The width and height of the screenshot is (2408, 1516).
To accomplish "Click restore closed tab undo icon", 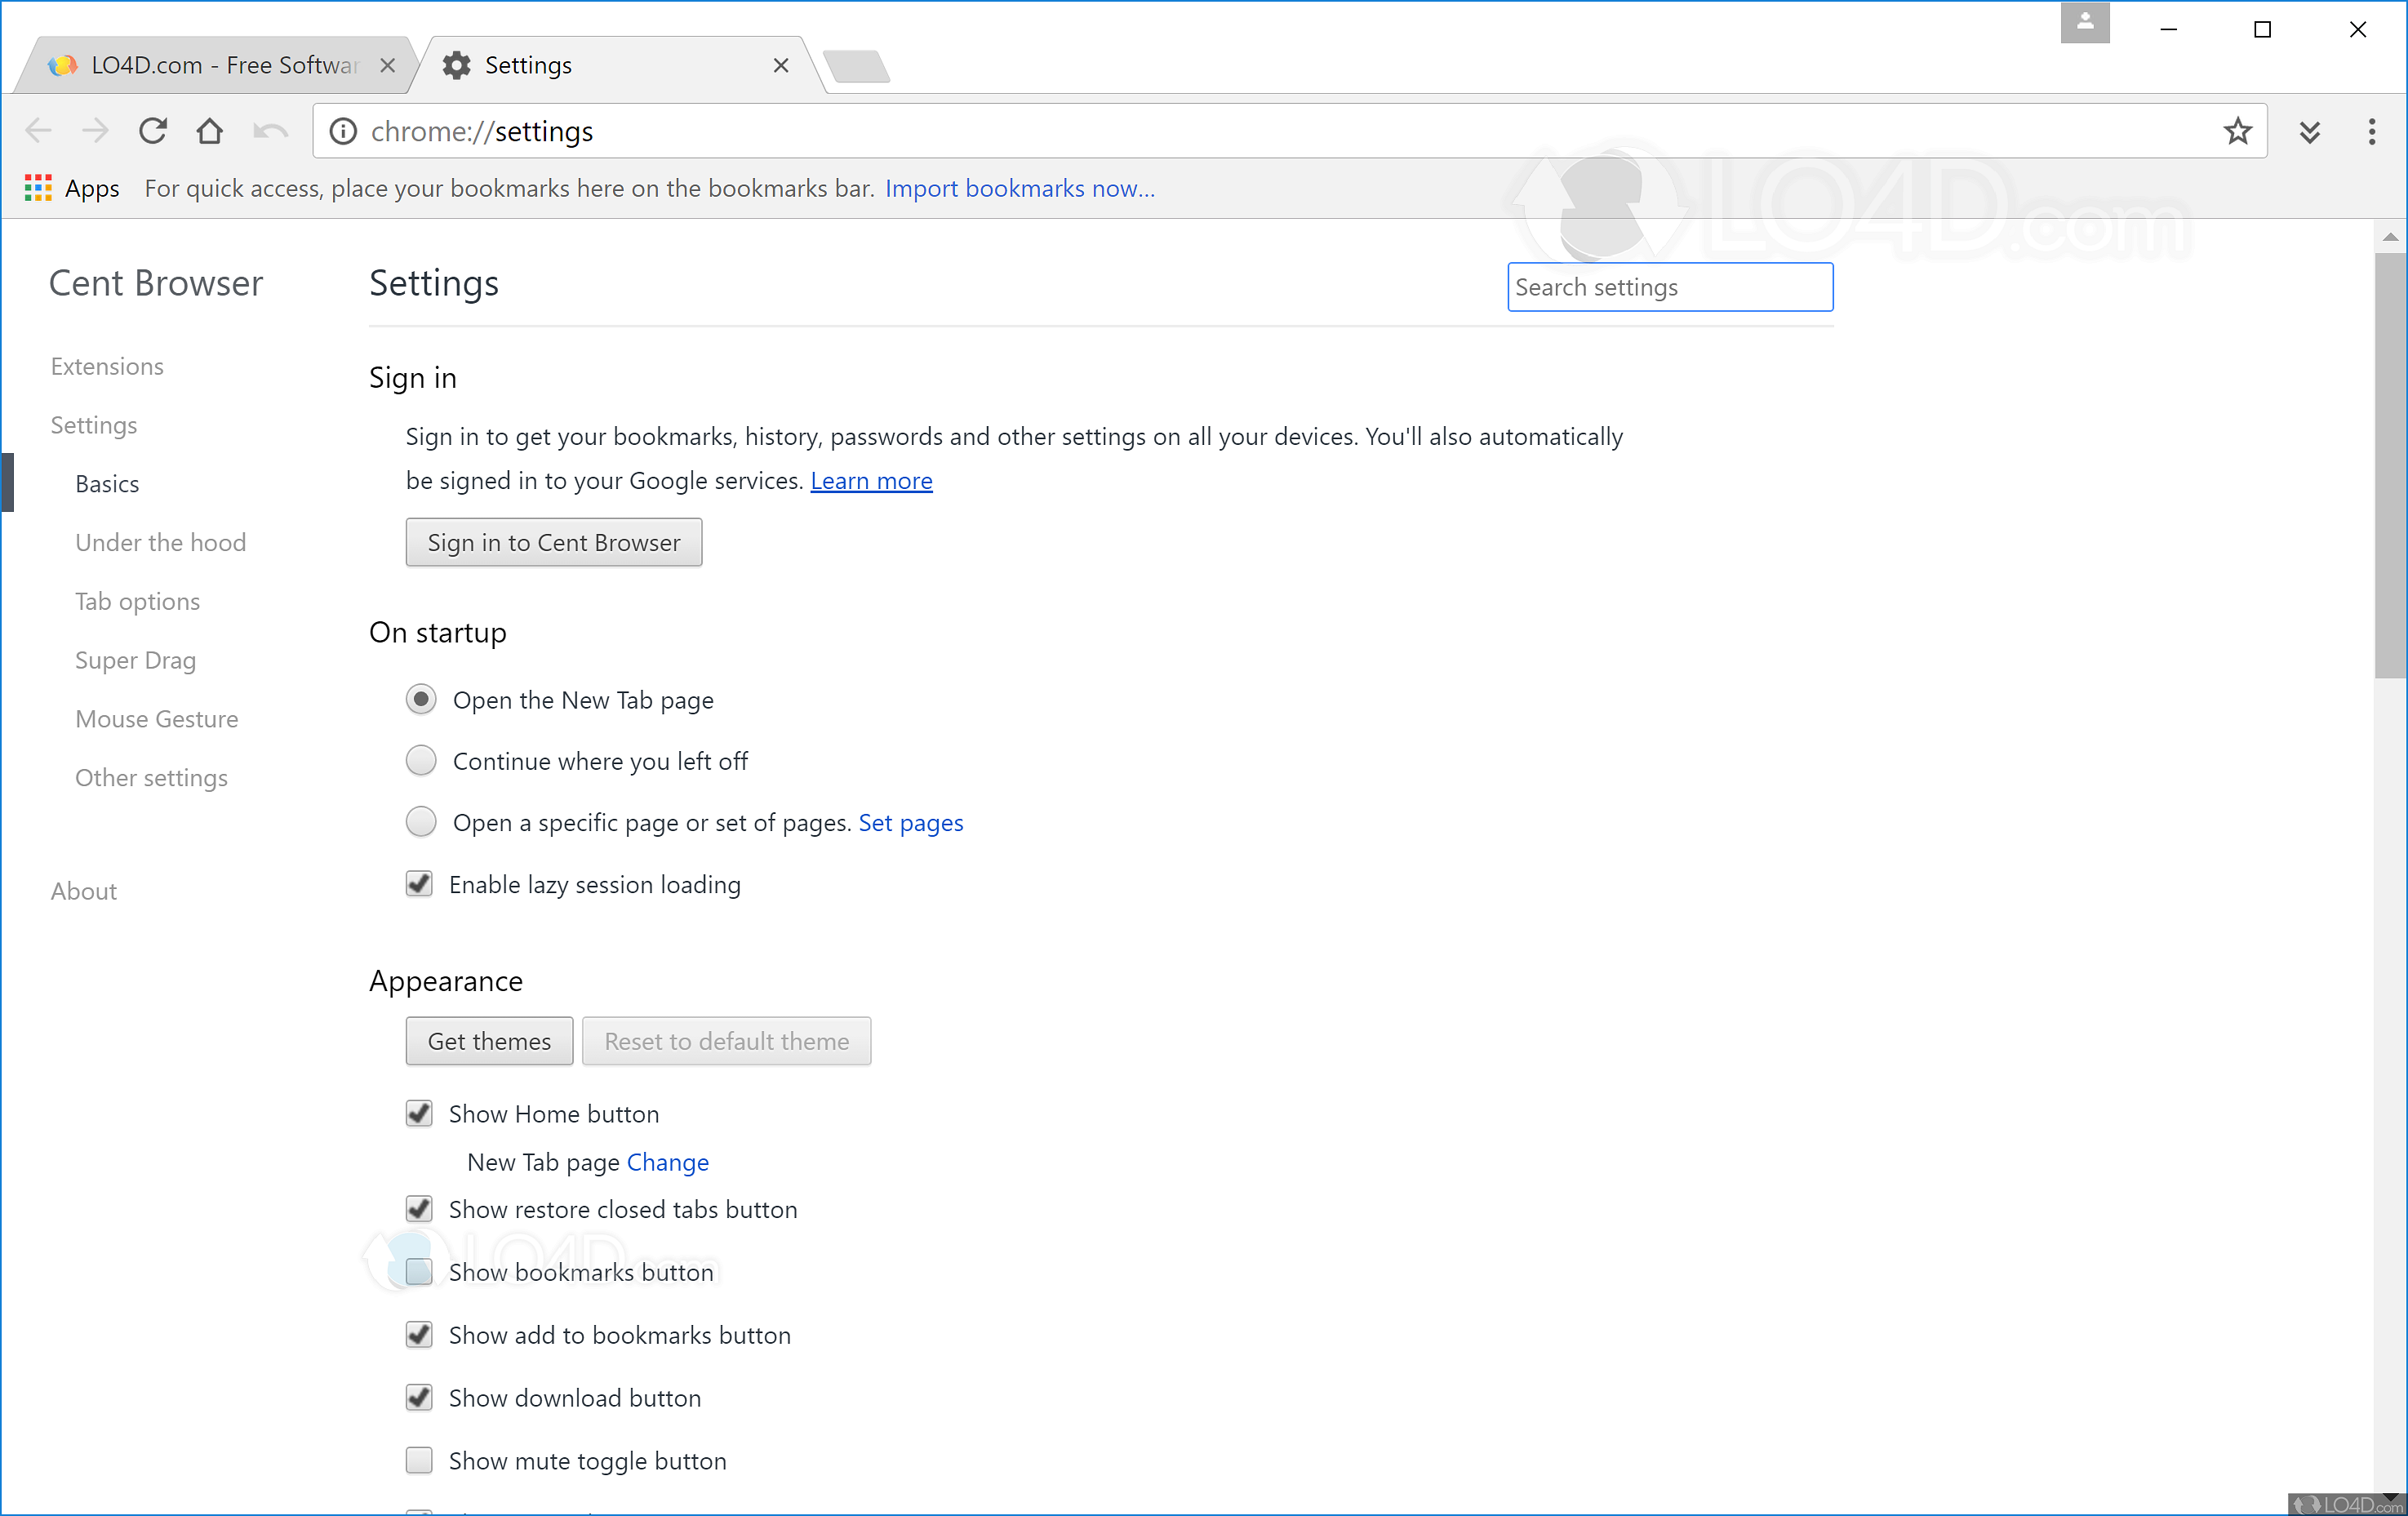I will [270, 131].
